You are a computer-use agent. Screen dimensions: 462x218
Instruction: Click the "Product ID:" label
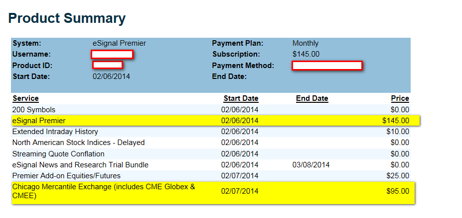pos(32,66)
